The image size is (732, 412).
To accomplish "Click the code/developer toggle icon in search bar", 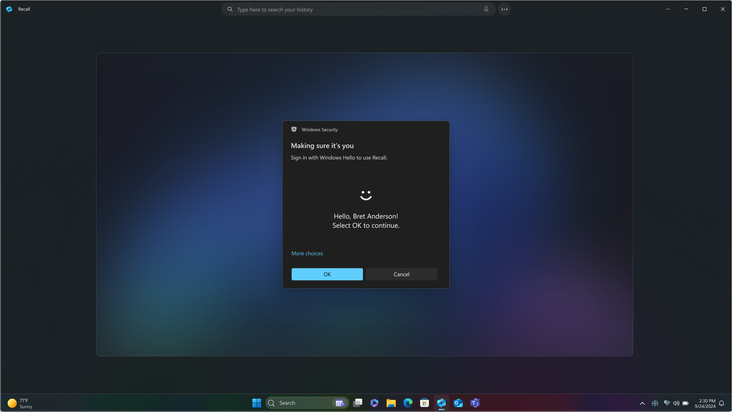I will coord(504,9).
